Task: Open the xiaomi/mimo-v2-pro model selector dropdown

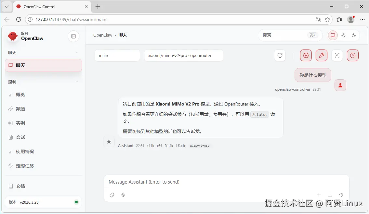Action: 184,56
